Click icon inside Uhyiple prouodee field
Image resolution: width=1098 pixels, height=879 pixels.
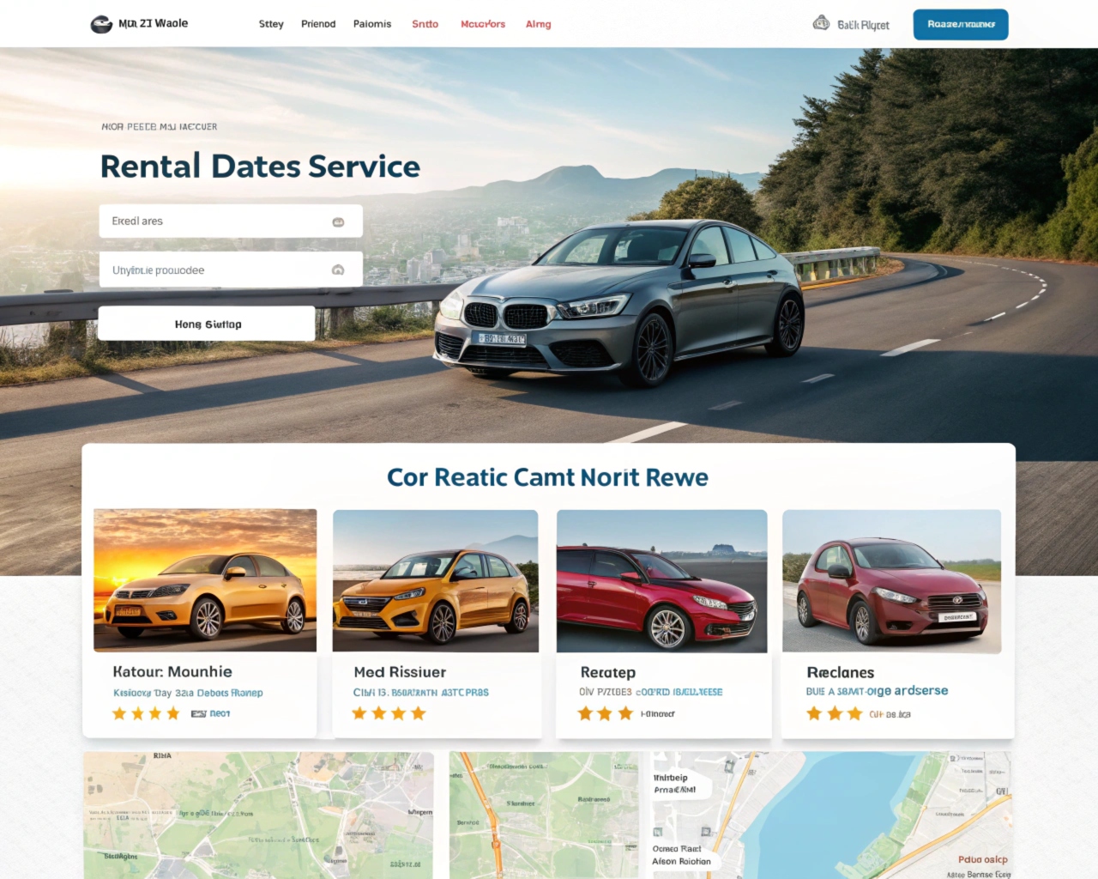tap(338, 270)
